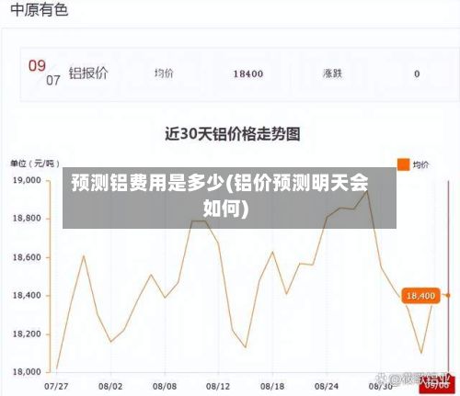Viewport: 460px width, 396px height.
Task: Click the 铝报价 title
Action: (88, 74)
